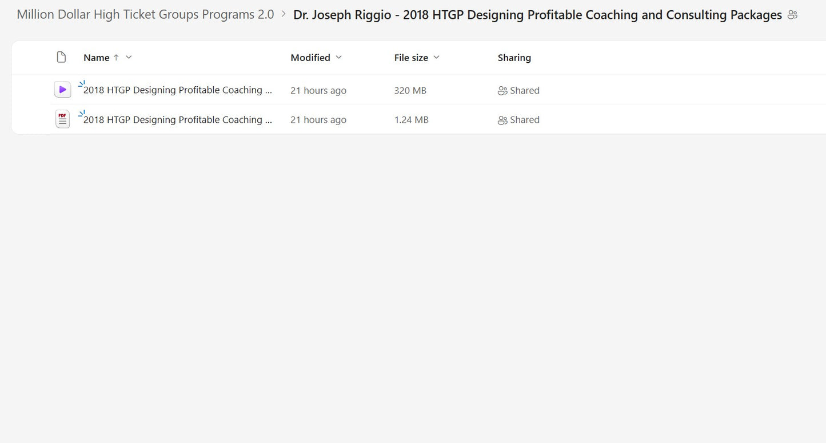
Task: Open the Name column sort dropdown
Action: 128,57
